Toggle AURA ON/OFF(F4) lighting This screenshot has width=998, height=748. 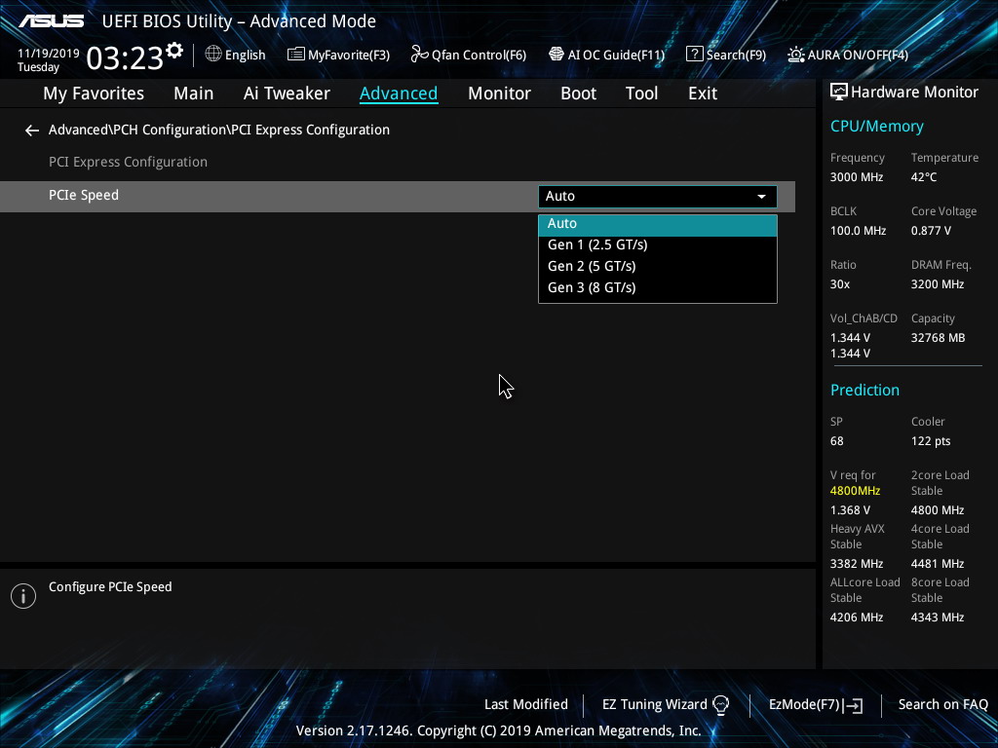click(848, 55)
